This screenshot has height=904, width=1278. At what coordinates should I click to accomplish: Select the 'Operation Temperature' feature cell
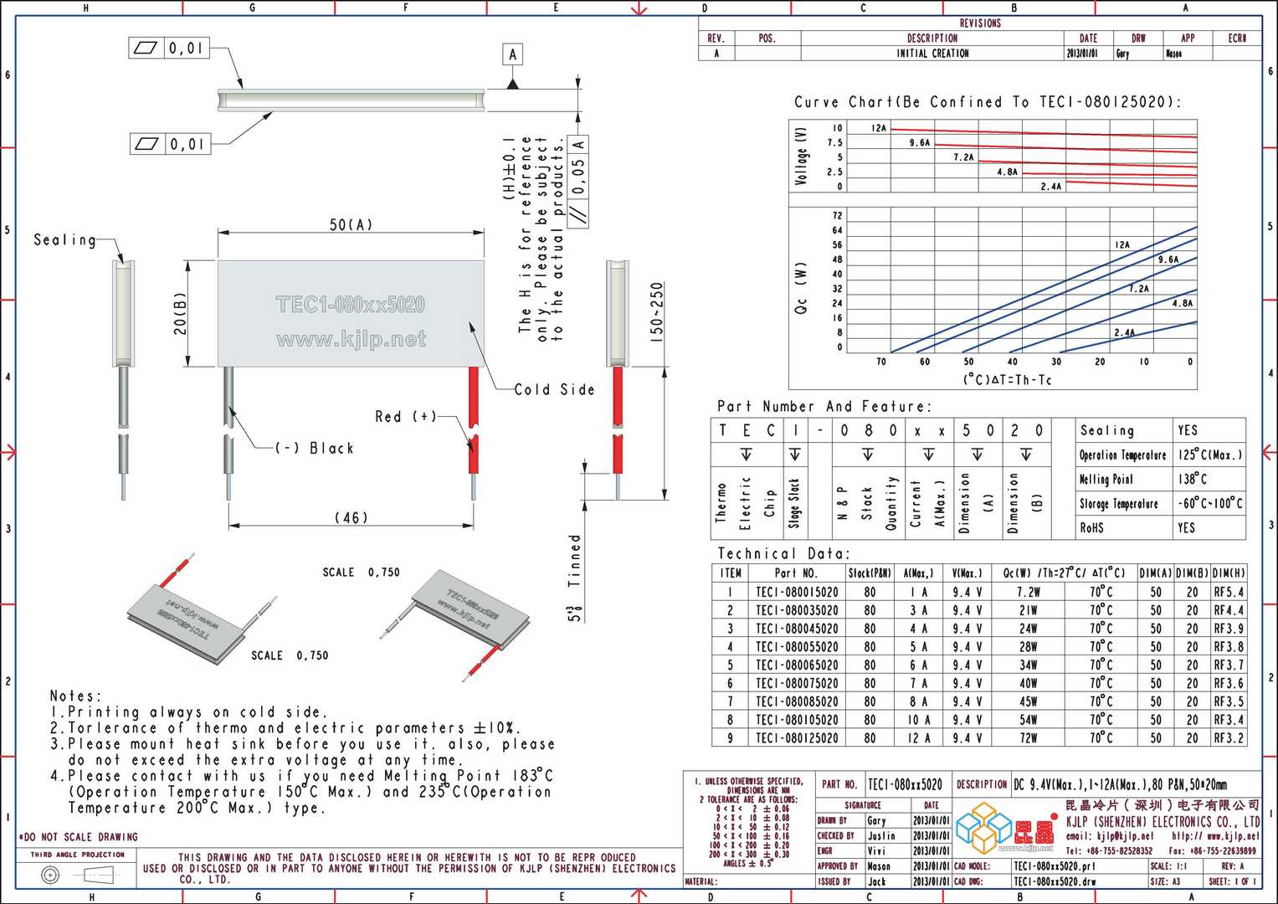(x=1122, y=455)
